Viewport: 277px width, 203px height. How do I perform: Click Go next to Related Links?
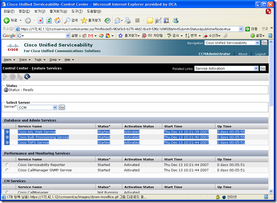(262, 69)
